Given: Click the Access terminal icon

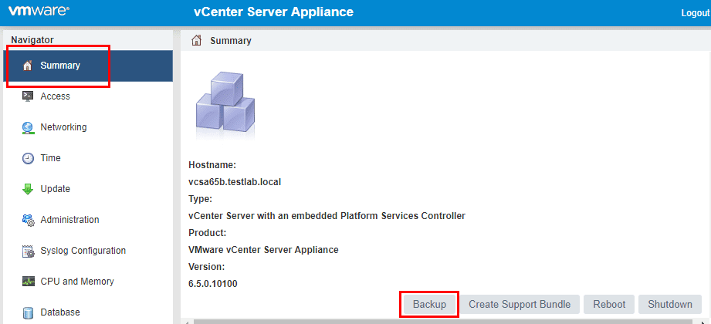Looking at the screenshot, I should pyautogui.click(x=28, y=96).
